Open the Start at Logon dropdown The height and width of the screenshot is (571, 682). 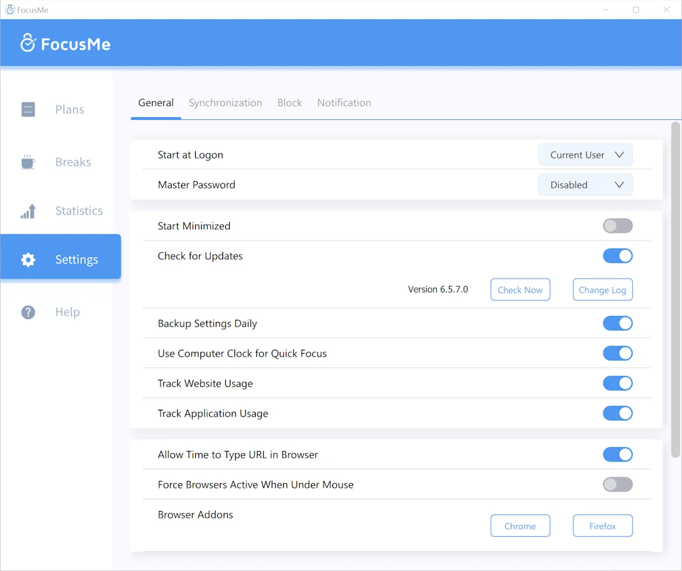tap(585, 154)
